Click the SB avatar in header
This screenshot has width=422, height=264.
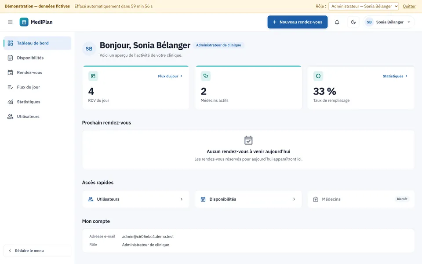point(369,22)
